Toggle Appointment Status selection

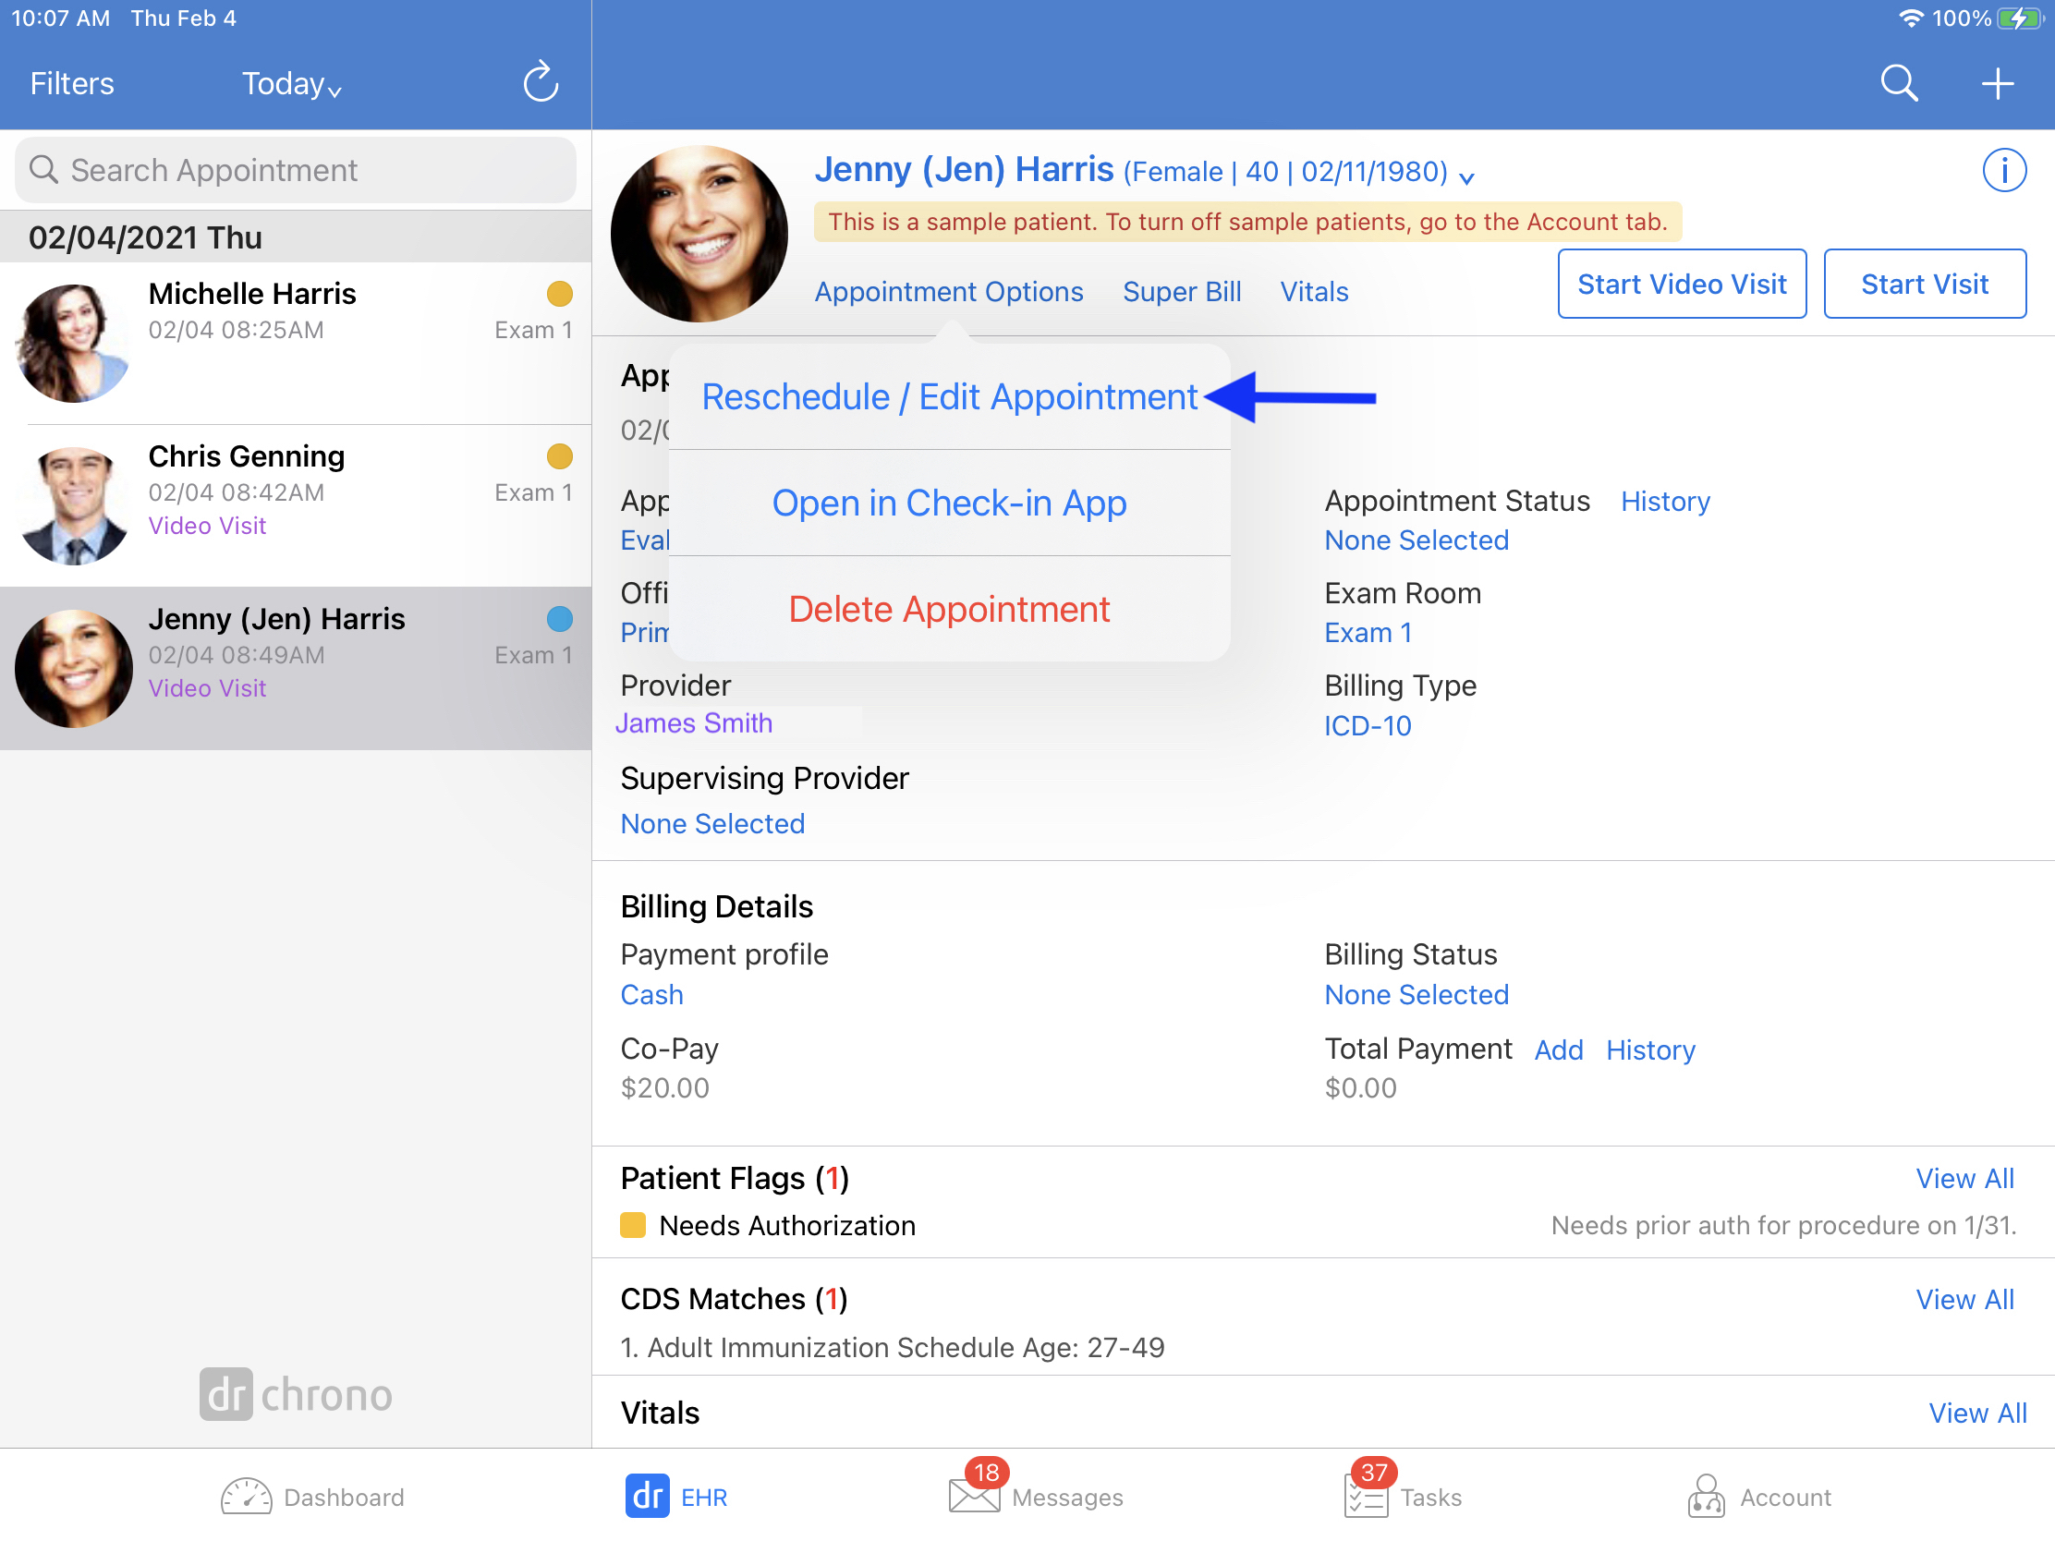(1416, 539)
